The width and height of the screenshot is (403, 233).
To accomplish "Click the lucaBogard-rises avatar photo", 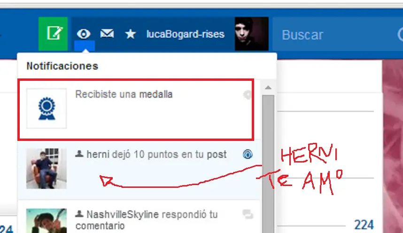I will pyautogui.click(x=252, y=34).
